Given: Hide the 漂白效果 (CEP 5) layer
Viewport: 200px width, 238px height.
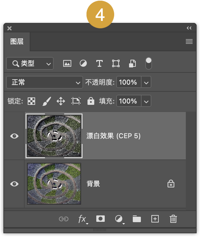Looking at the screenshot, I should pos(14,136).
